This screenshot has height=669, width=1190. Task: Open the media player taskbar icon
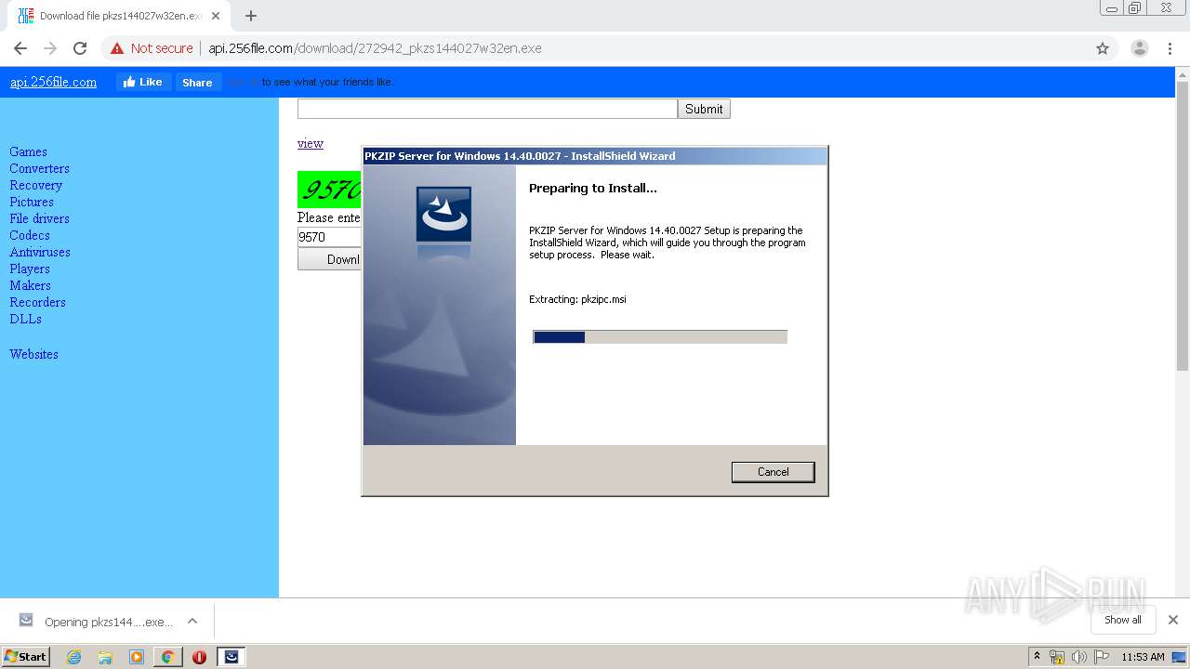(x=137, y=657)
